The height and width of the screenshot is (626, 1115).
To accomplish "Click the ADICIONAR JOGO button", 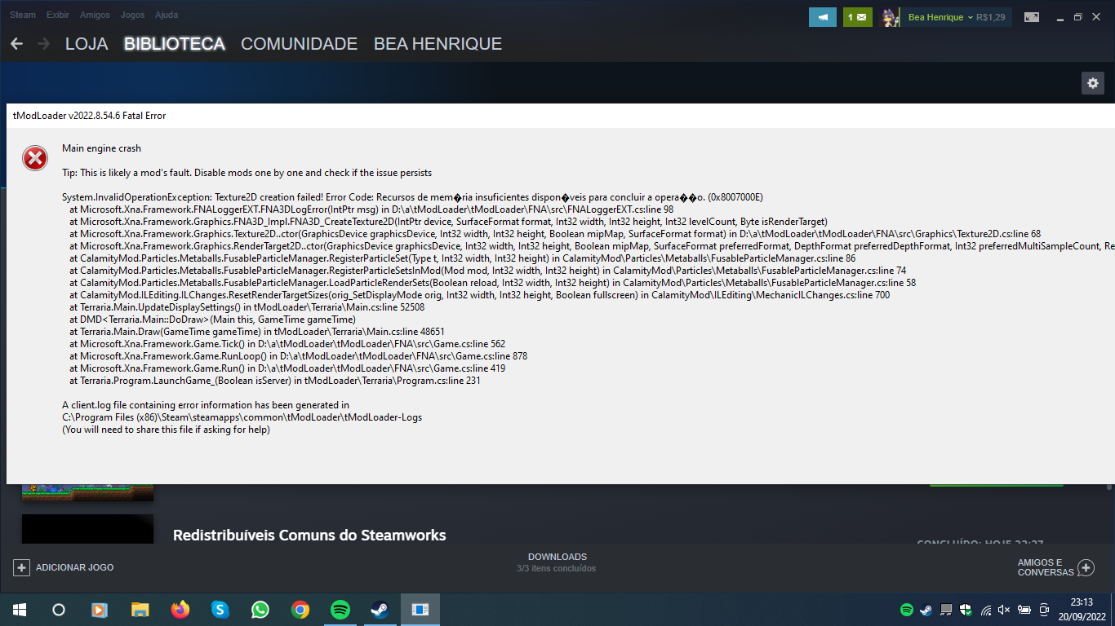I will [64, 567].
